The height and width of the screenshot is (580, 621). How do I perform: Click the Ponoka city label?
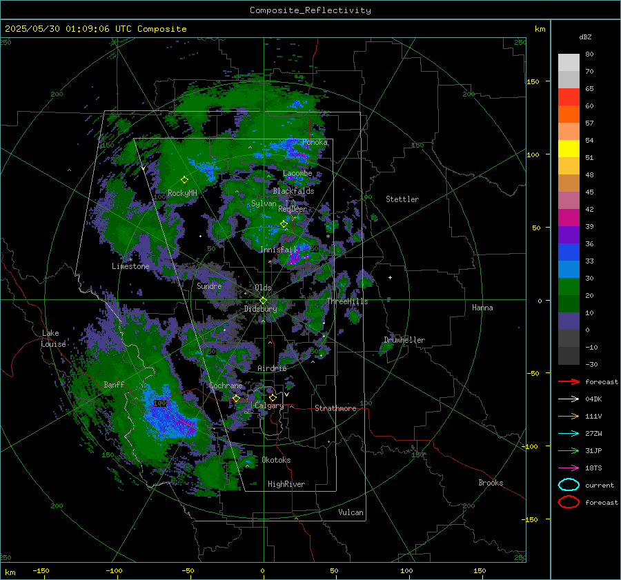click(315, 142)
